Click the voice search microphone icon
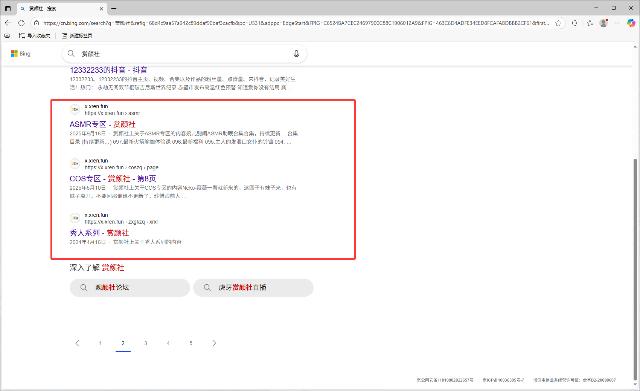This screenshot has height=391, width=640. [296, 54]
